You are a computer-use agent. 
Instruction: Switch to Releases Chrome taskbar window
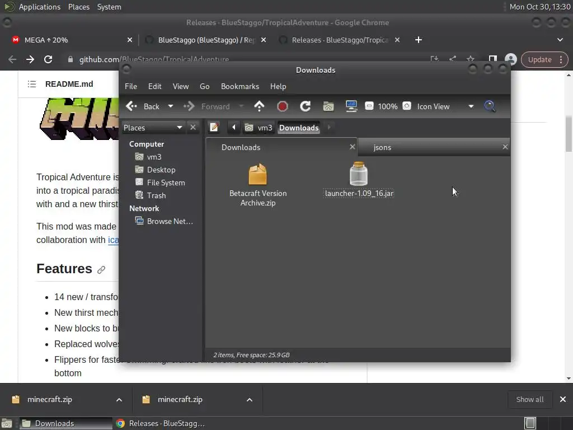161,423
